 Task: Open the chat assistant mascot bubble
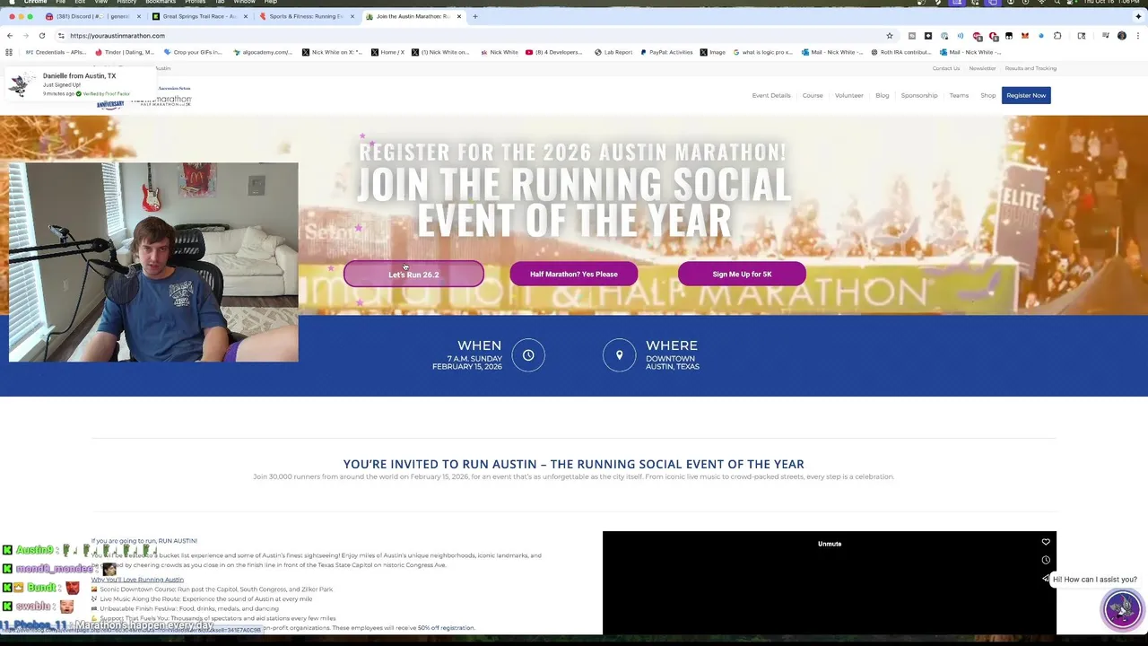(x=1122, y=608)
